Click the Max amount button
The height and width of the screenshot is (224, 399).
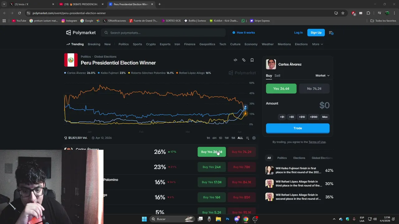325,117
